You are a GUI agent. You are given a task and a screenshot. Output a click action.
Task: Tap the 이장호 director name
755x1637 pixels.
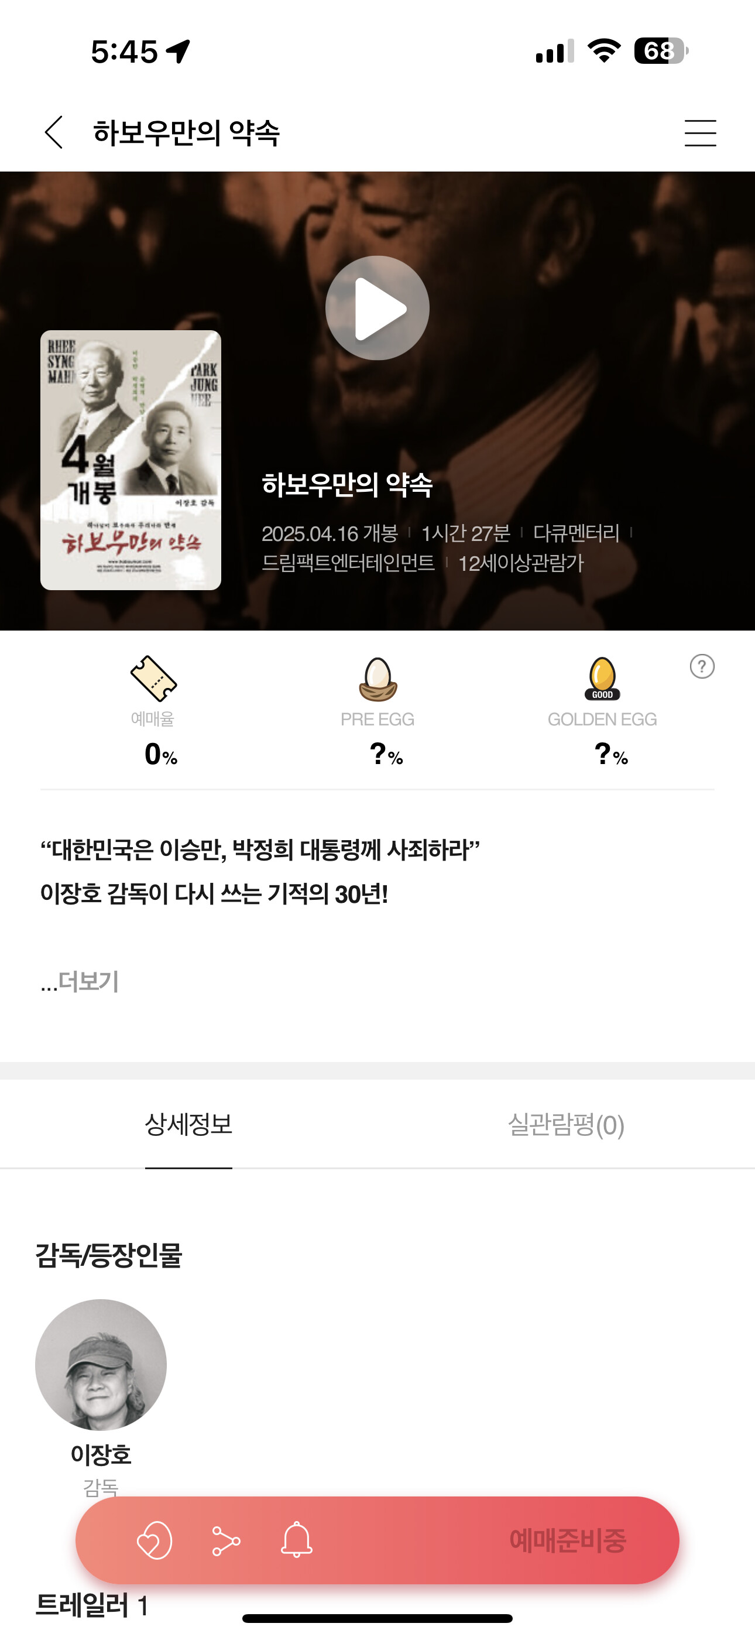101,1454
